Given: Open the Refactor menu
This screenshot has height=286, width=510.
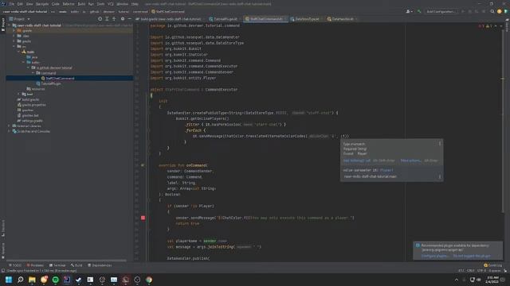Looking at the screenshot, I should (69, 4).
